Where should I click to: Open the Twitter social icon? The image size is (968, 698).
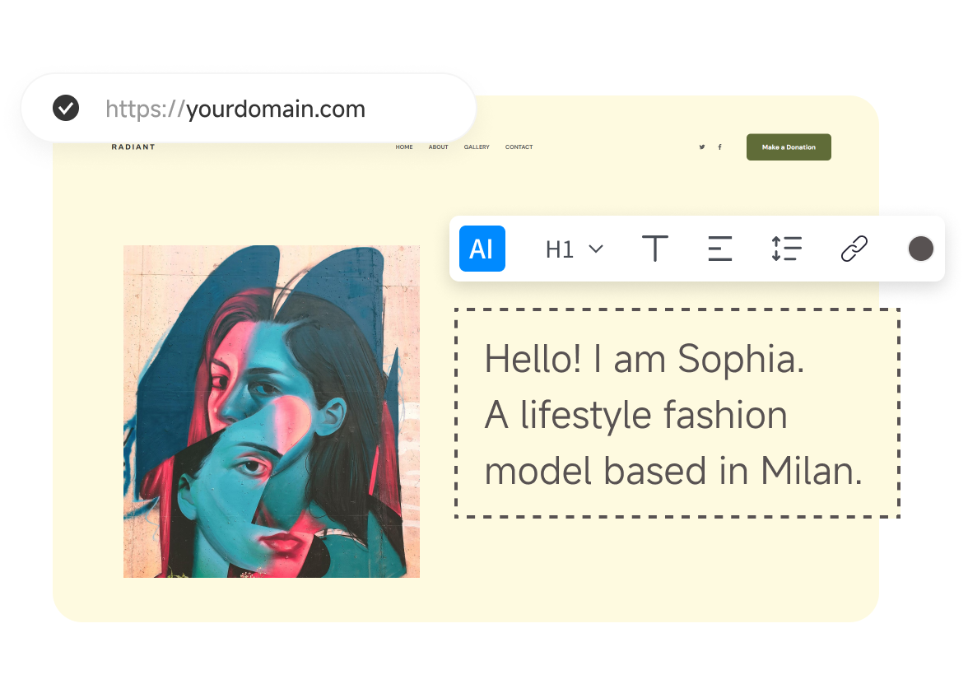(702, 147)
